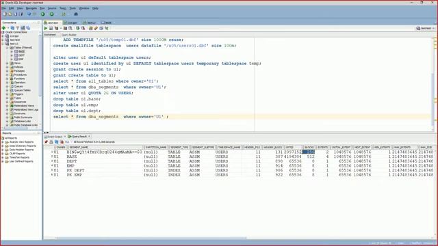
Task: Open the Navigate menu
Action: click(x=31, y=8)
